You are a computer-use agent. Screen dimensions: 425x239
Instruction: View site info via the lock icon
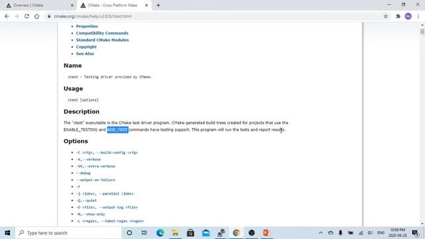pyautogui.click(x=49, y=16)
